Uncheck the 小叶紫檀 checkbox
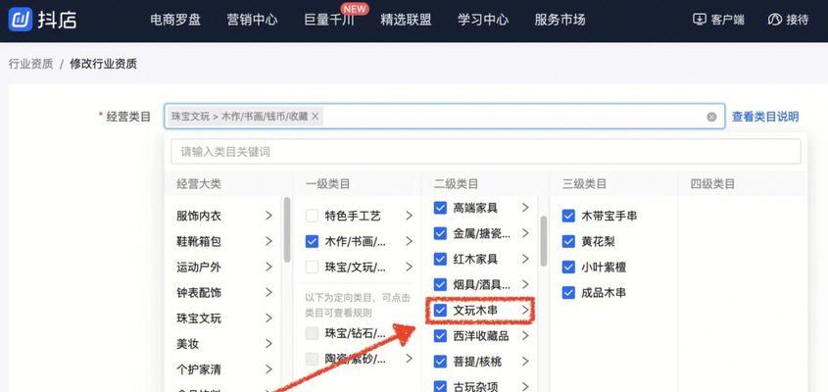Image resolution: width=828 pixels, height=392 pixels. click(x=568, y=267)
